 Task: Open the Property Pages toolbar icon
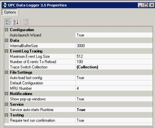pyautogui.click(x=26, y=22)
